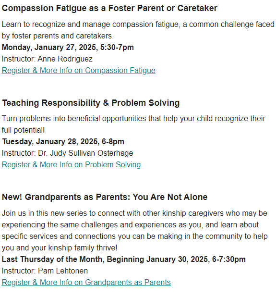Image resolution: width=276 pixels, height=298 pixels.
Task: Select the Last Thursday of the Month date line
Action: 123,260
